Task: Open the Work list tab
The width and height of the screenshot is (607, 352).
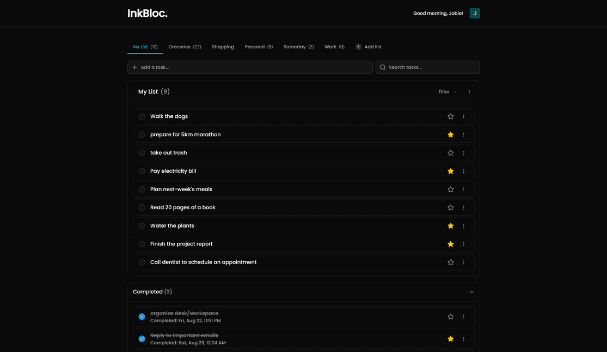Action: [334, 47]
